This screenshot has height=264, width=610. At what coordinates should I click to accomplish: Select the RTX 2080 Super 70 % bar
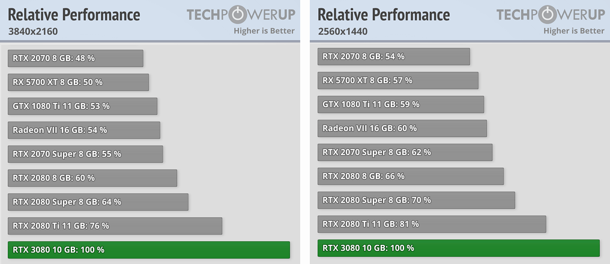pyautogui.click(x=416, y=200)
